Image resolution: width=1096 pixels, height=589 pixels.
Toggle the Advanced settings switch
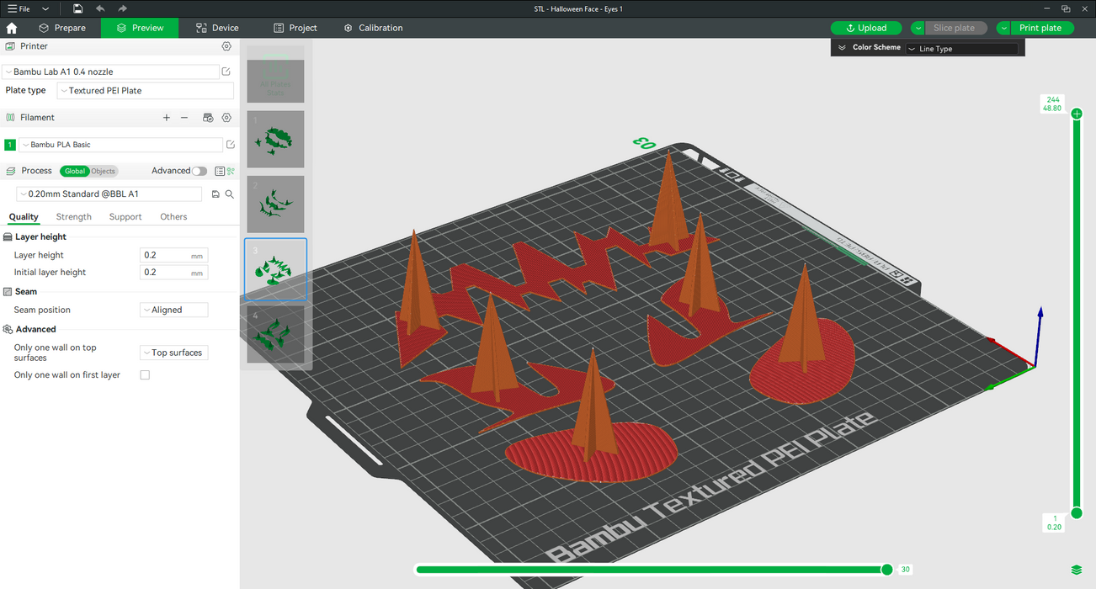(199, 171)
